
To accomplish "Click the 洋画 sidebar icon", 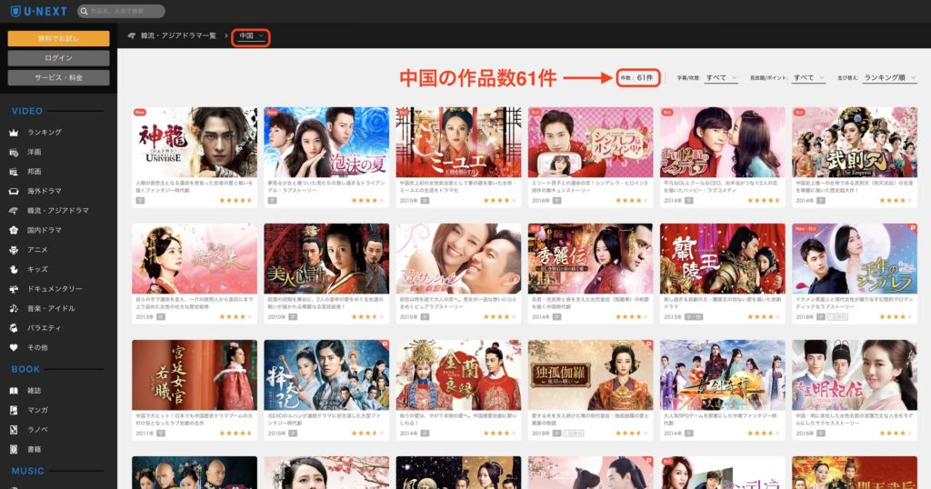I will pos(14,152).
